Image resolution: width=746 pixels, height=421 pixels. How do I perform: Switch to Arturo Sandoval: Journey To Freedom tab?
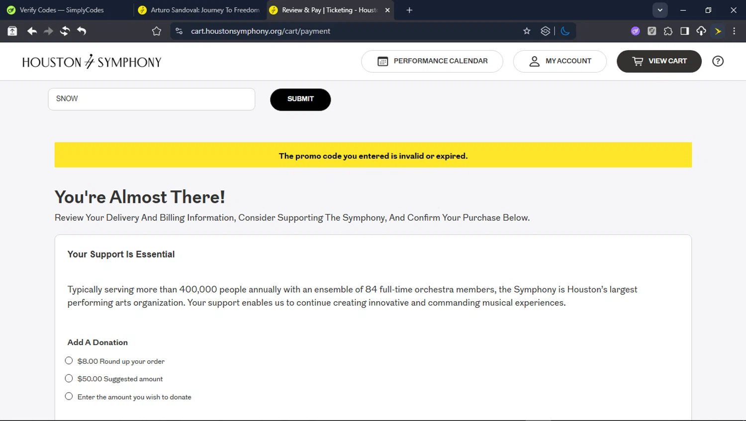coord(199,10)
